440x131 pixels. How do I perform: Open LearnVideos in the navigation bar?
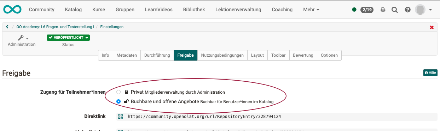pos(159,10)
